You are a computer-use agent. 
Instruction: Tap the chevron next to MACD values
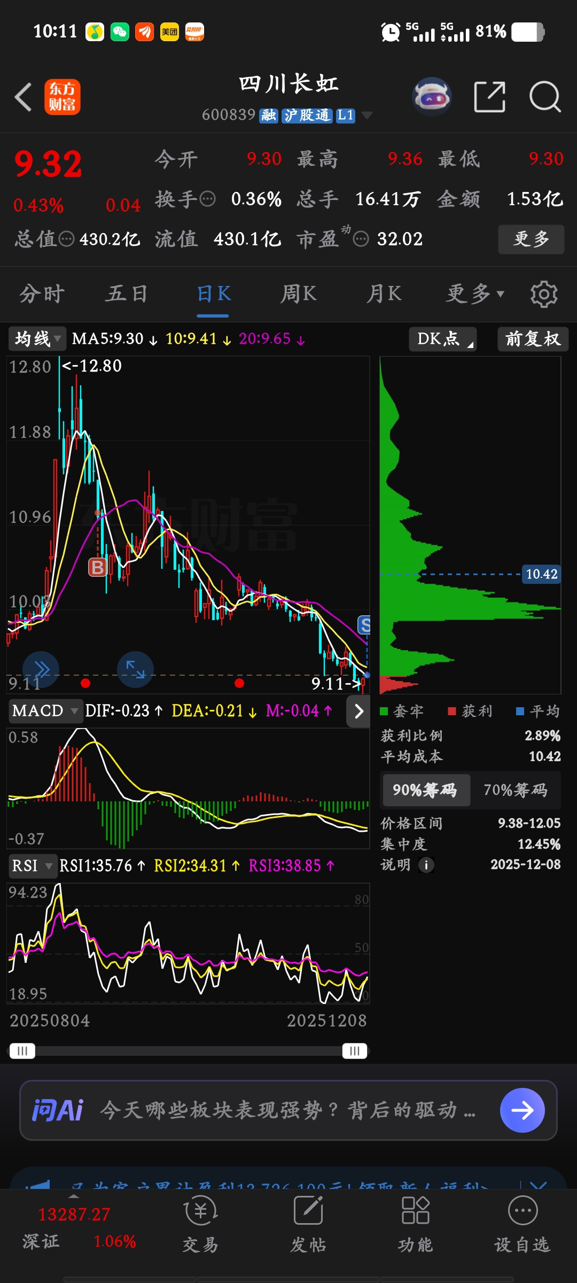pyautogui.click(x=358, y=711)
